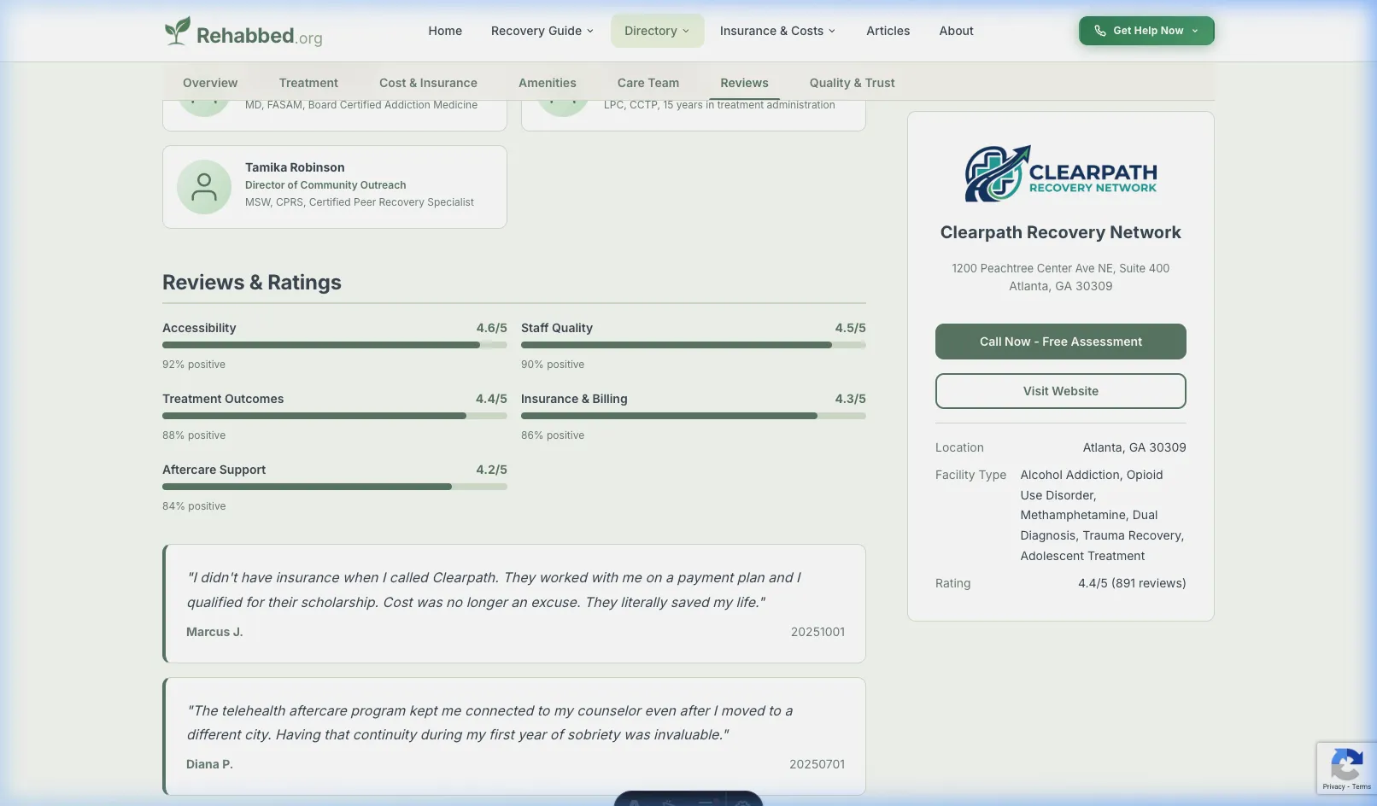This screenshot has width=1377, height=806.
Task: Click the Visit Website button
Action: pyautogui.click(x=1060, y=390)
